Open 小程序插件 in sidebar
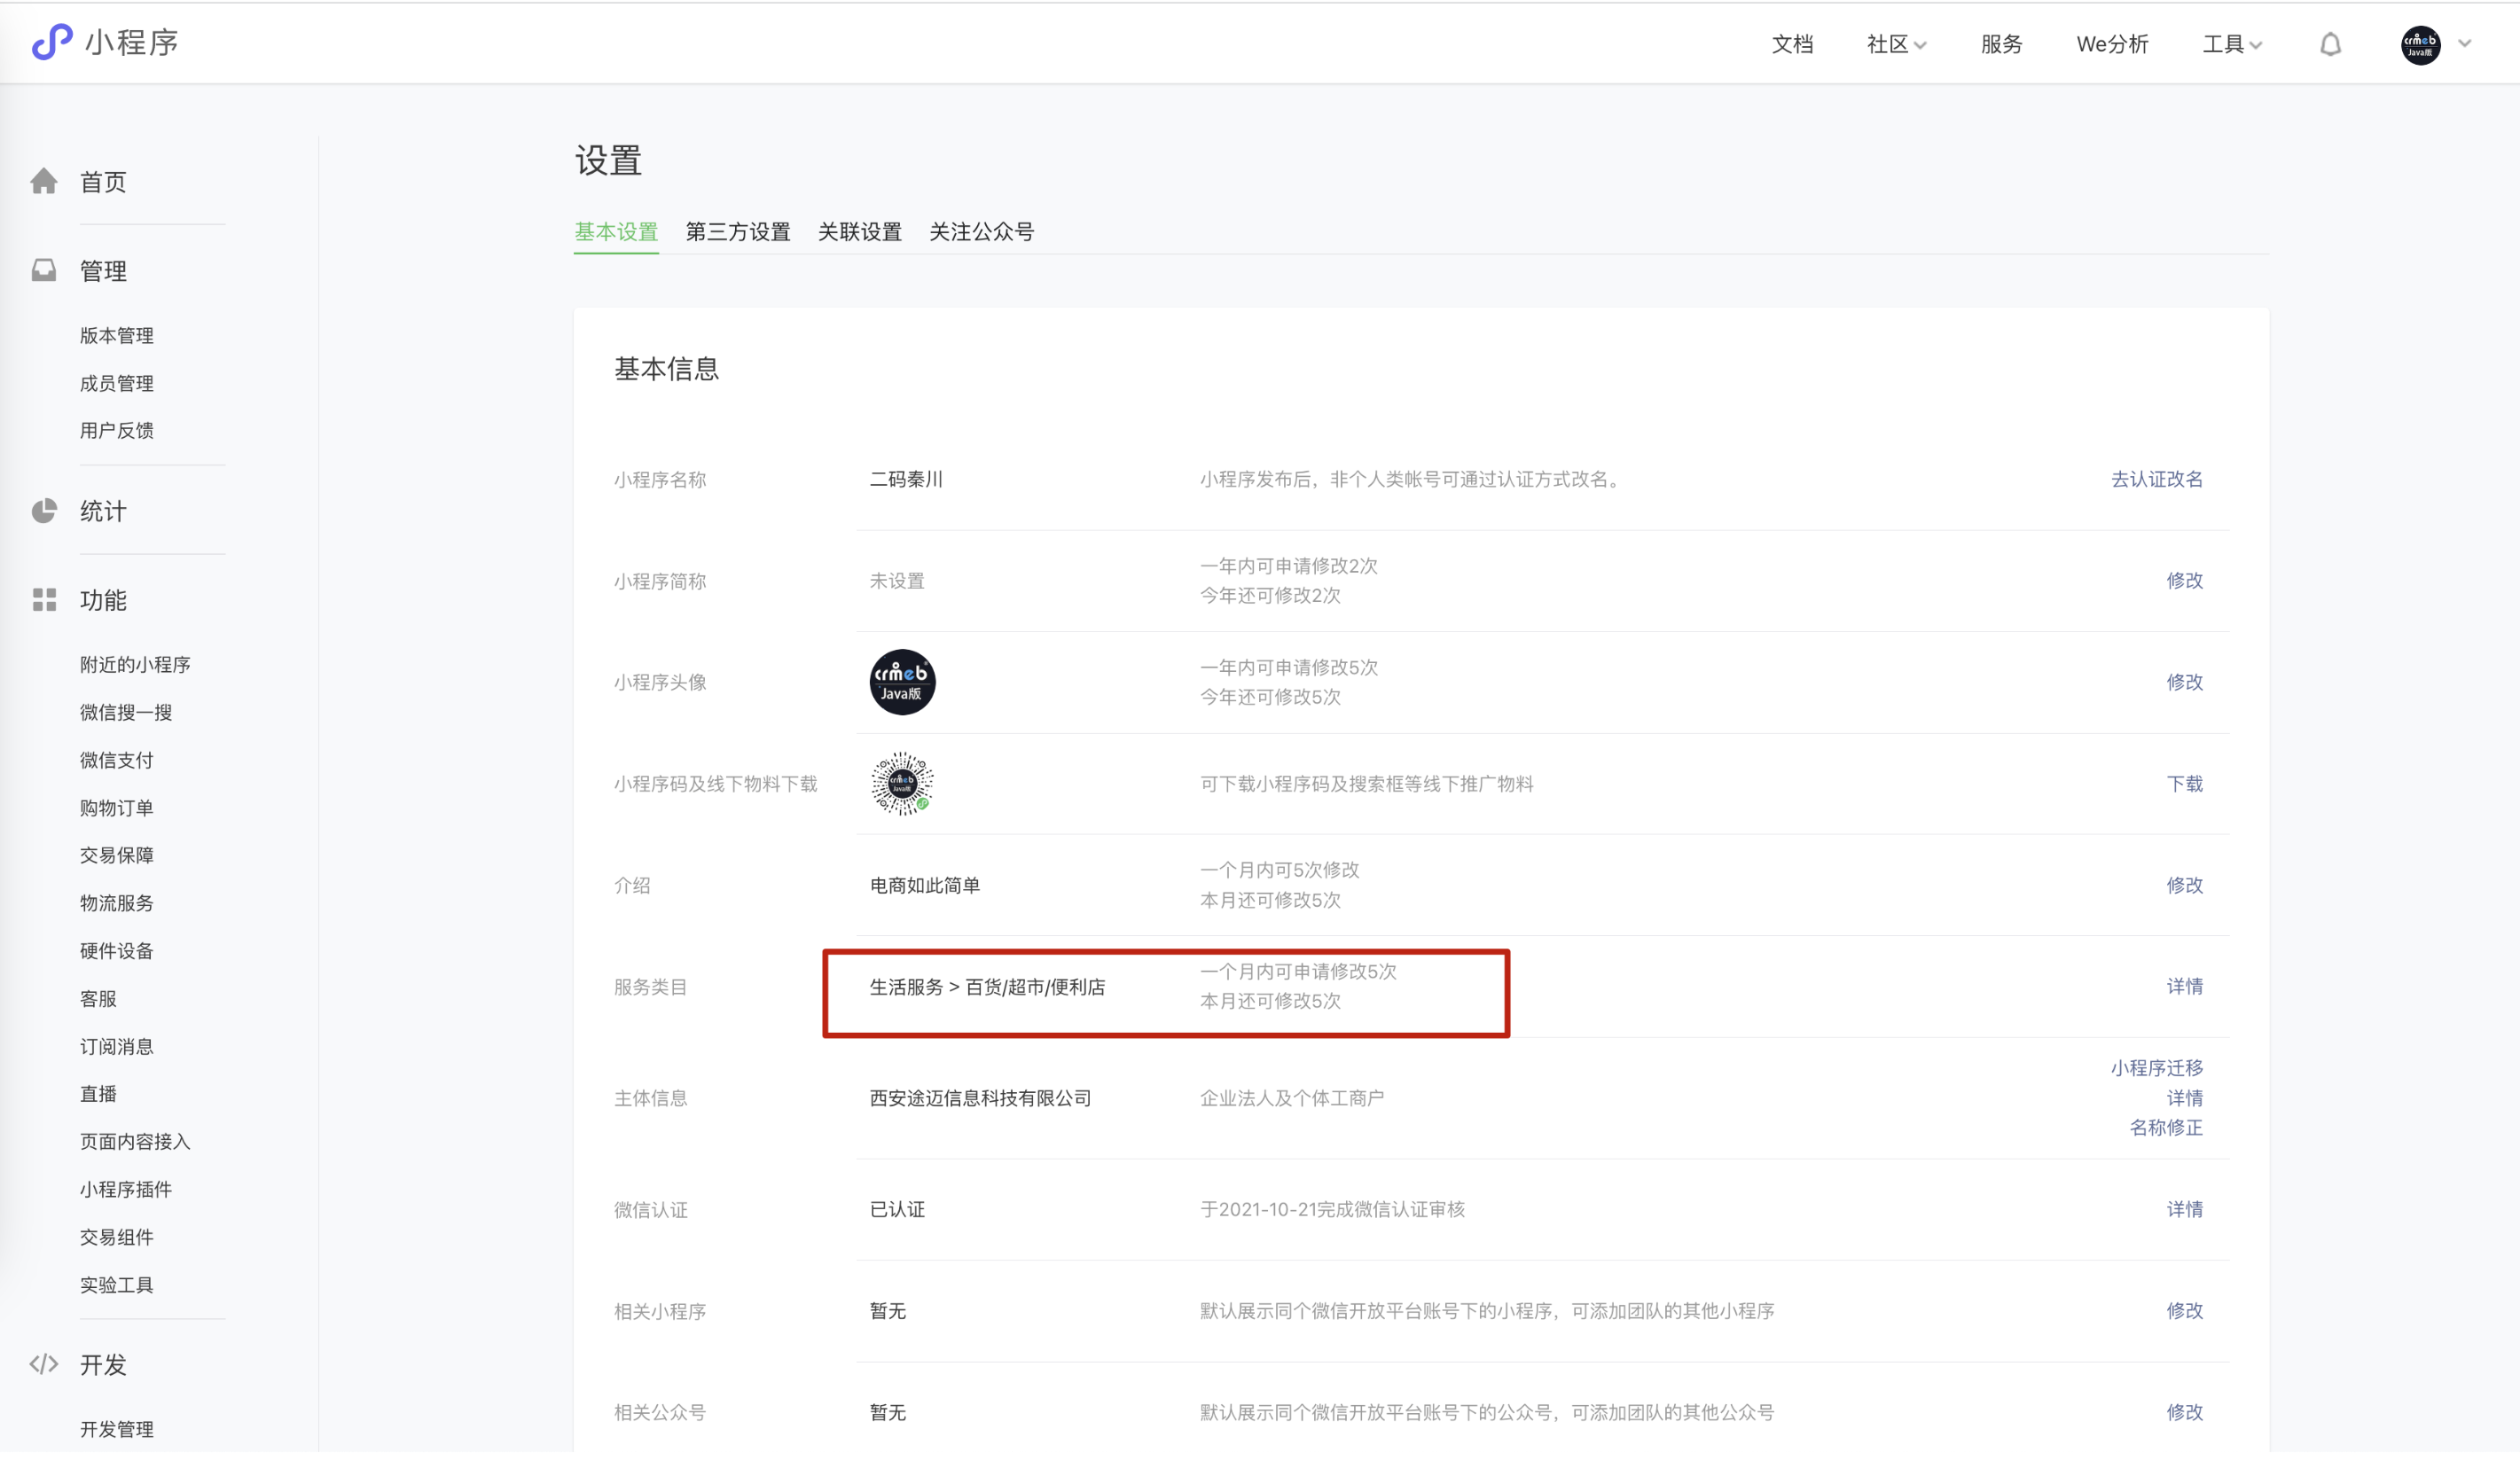Viewport: 2520px width, 1468px height. point(126,1189)
